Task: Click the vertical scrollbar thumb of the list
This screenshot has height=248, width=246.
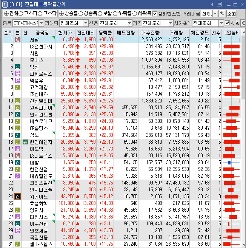Action: tap(244, 68)
